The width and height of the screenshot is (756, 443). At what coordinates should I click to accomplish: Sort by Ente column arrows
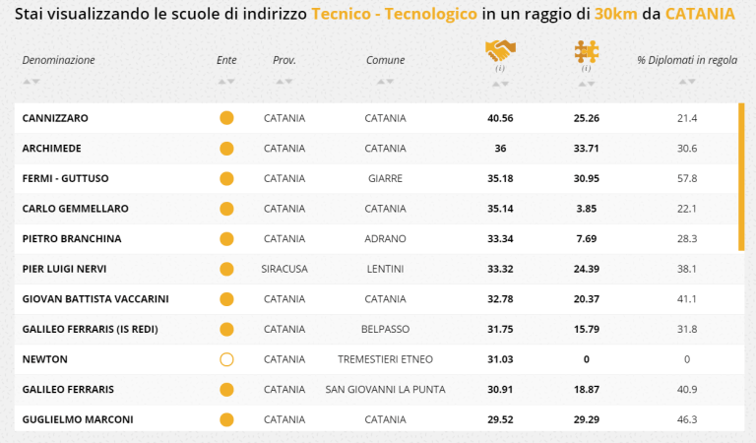tap(226, 82)
